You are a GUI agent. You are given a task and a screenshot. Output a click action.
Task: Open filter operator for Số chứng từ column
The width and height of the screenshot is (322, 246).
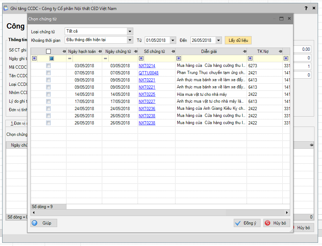tap(141, 58)
